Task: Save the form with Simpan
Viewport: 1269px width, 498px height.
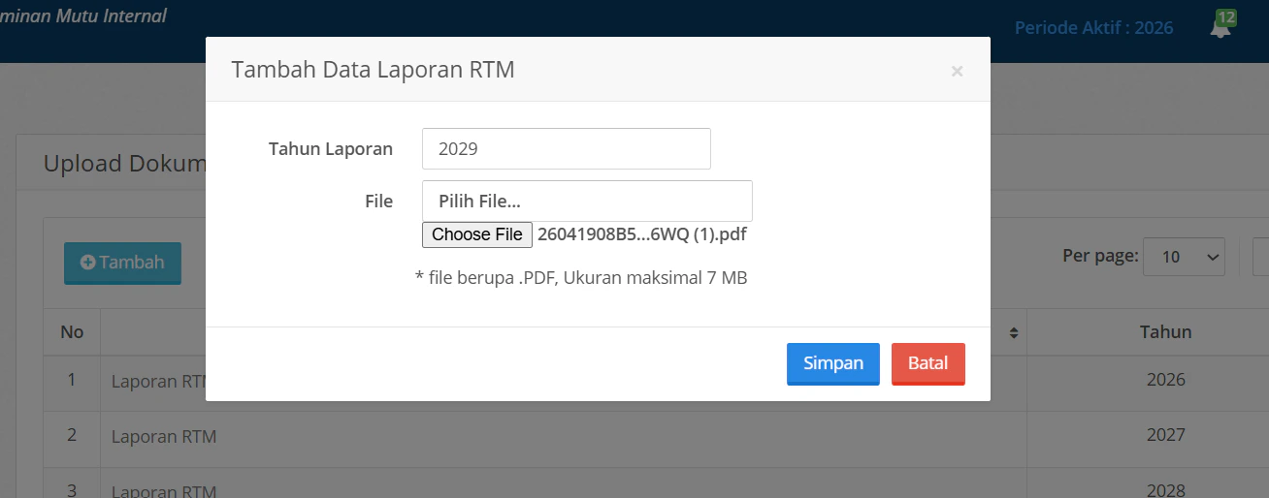Action: tap(833, 363)
